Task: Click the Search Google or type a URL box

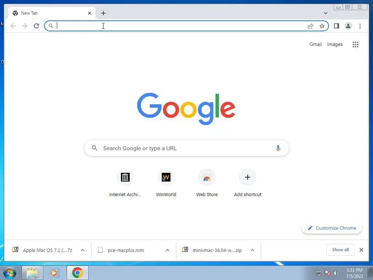Action: click(186, 148)
